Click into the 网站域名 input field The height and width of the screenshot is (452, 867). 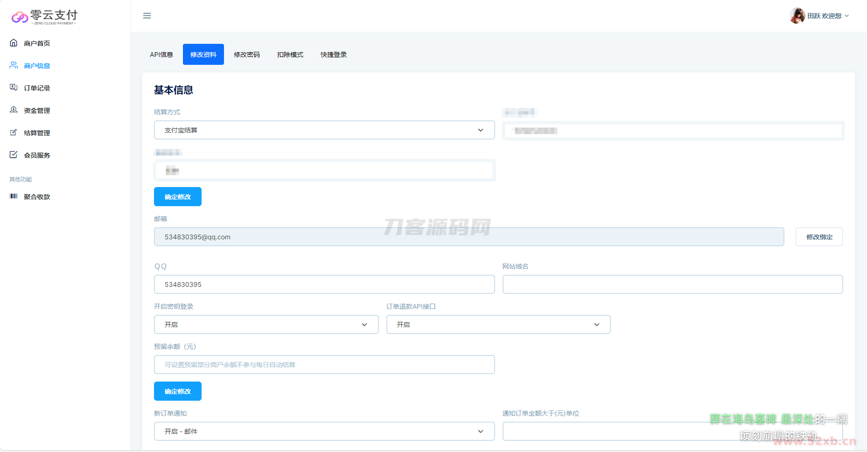(672, 285)
